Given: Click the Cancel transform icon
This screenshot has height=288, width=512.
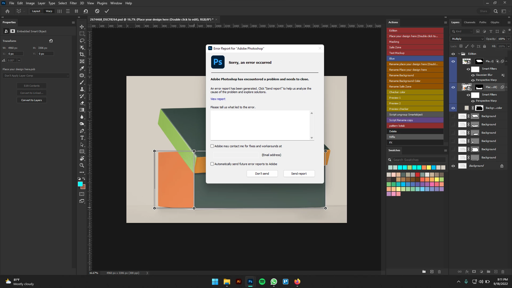Looking at the screenshot, I should 97,11.
